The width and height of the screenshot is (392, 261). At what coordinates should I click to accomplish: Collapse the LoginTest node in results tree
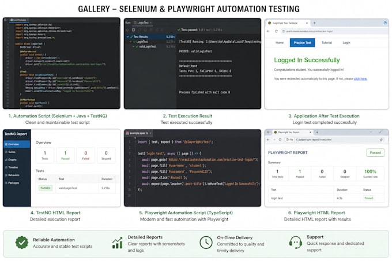click(130, 41)
